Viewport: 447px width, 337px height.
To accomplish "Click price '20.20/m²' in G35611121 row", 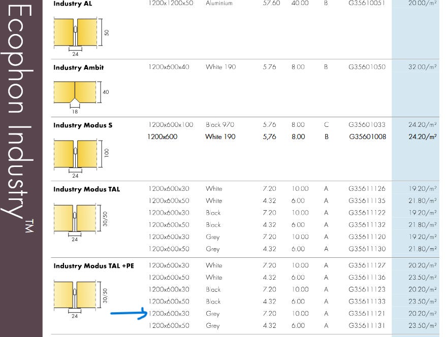I will [423, 314].
